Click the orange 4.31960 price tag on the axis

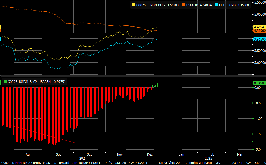tap(259, 31)
